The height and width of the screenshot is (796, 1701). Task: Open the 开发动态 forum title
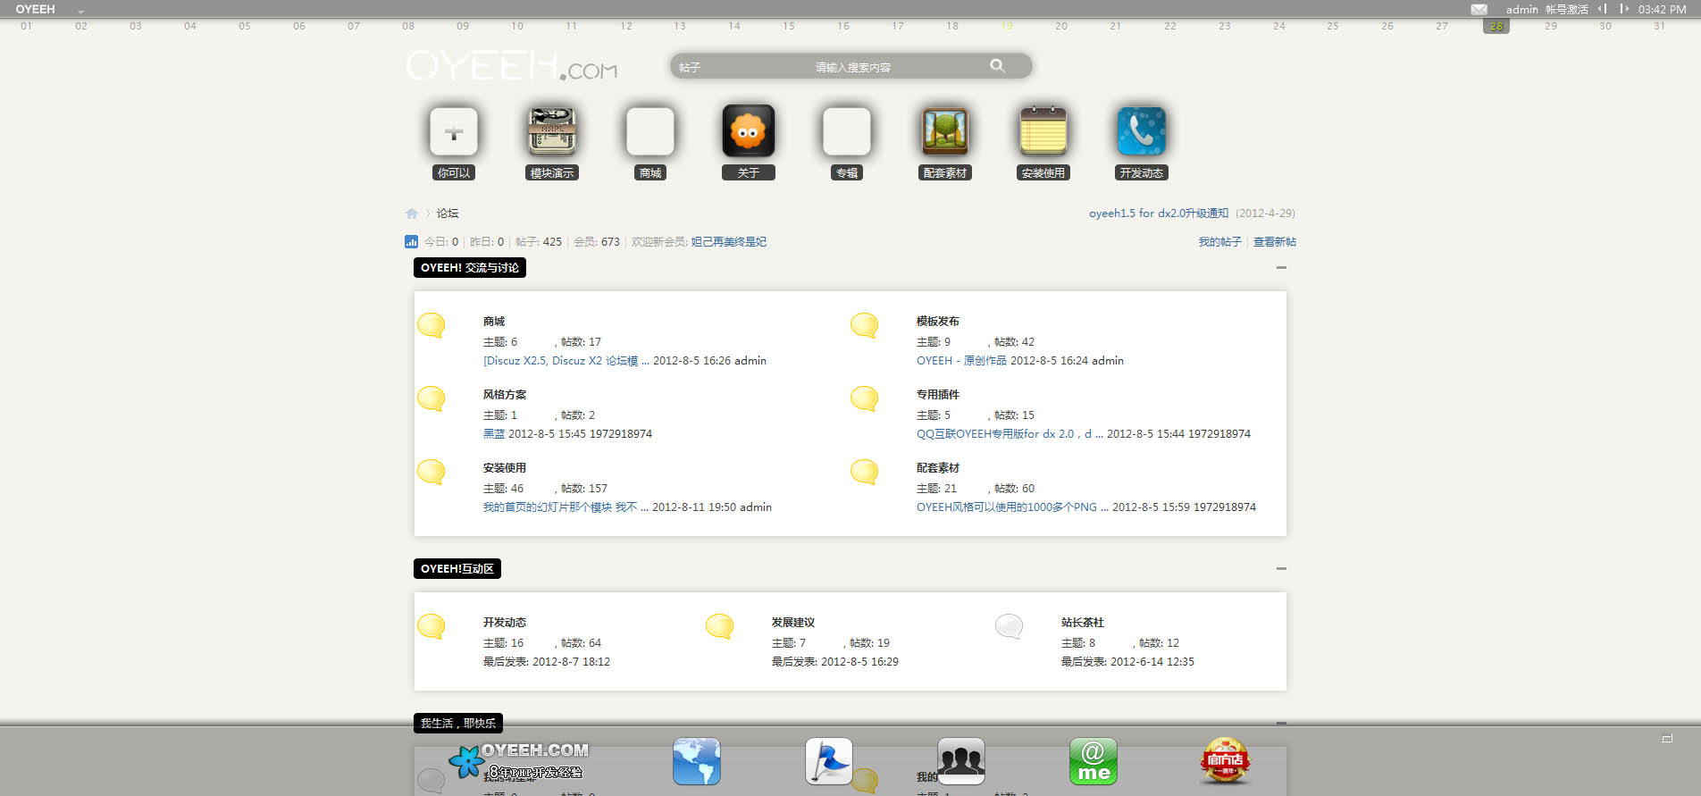pyautogui.click(x=505, y=623)
